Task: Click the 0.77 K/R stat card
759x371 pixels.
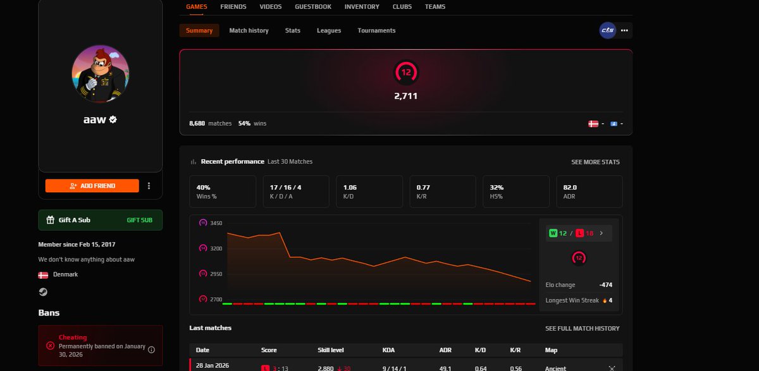Action: [442, 192]
